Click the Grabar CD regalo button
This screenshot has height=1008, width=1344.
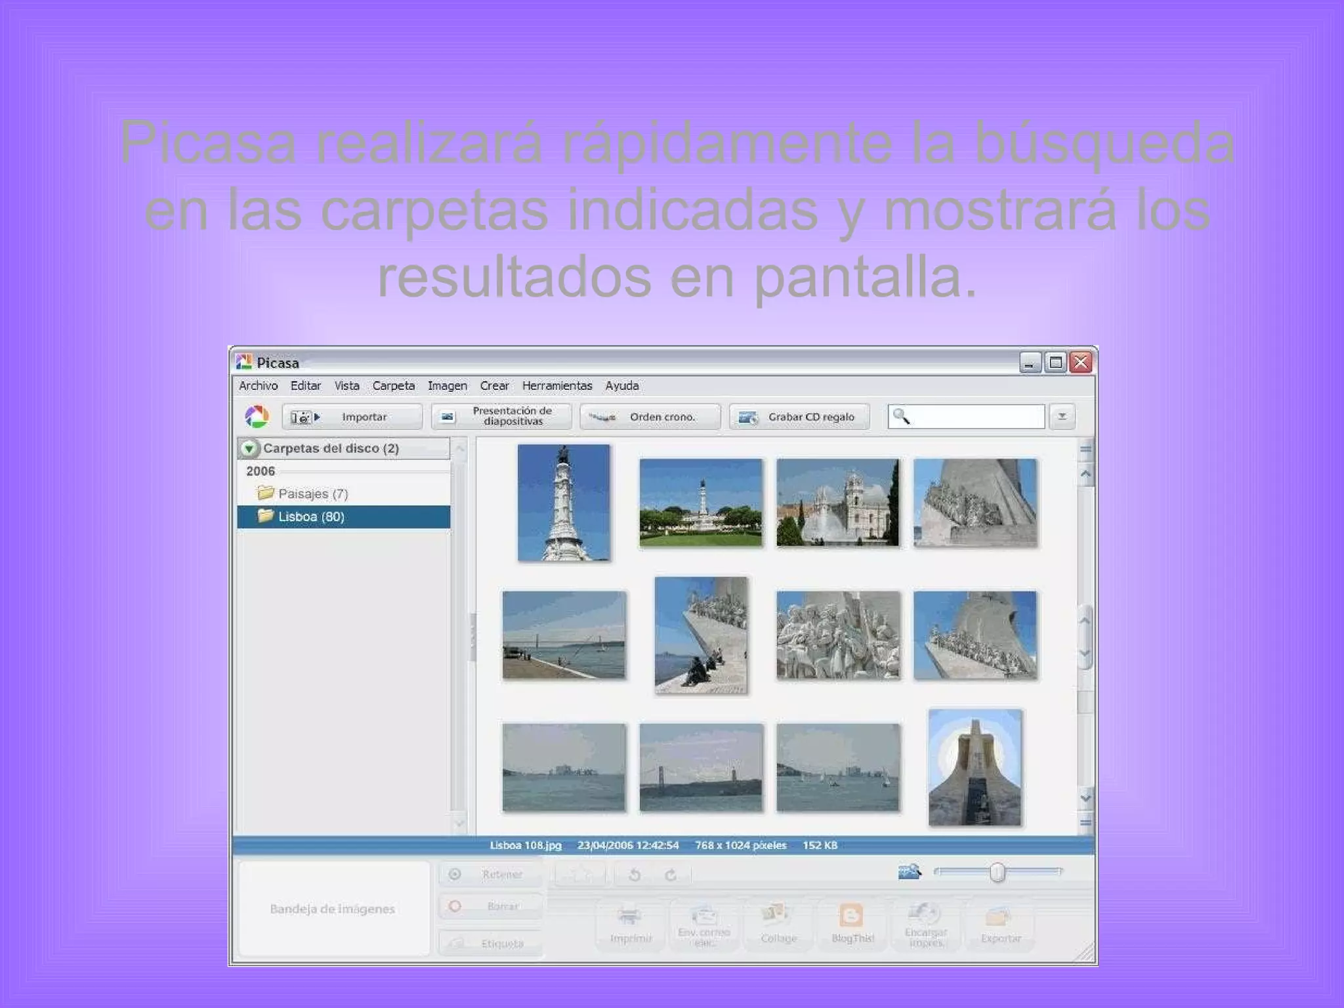799,416
